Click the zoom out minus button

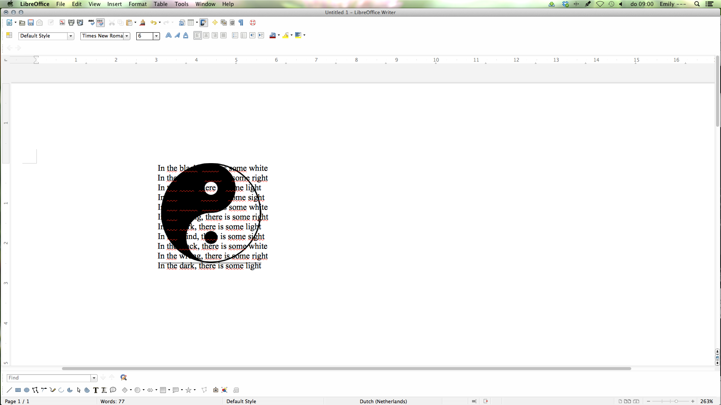pos(649,401)
